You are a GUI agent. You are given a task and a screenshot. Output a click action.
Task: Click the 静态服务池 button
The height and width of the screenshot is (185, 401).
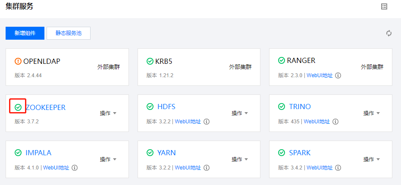click(69, 33)
